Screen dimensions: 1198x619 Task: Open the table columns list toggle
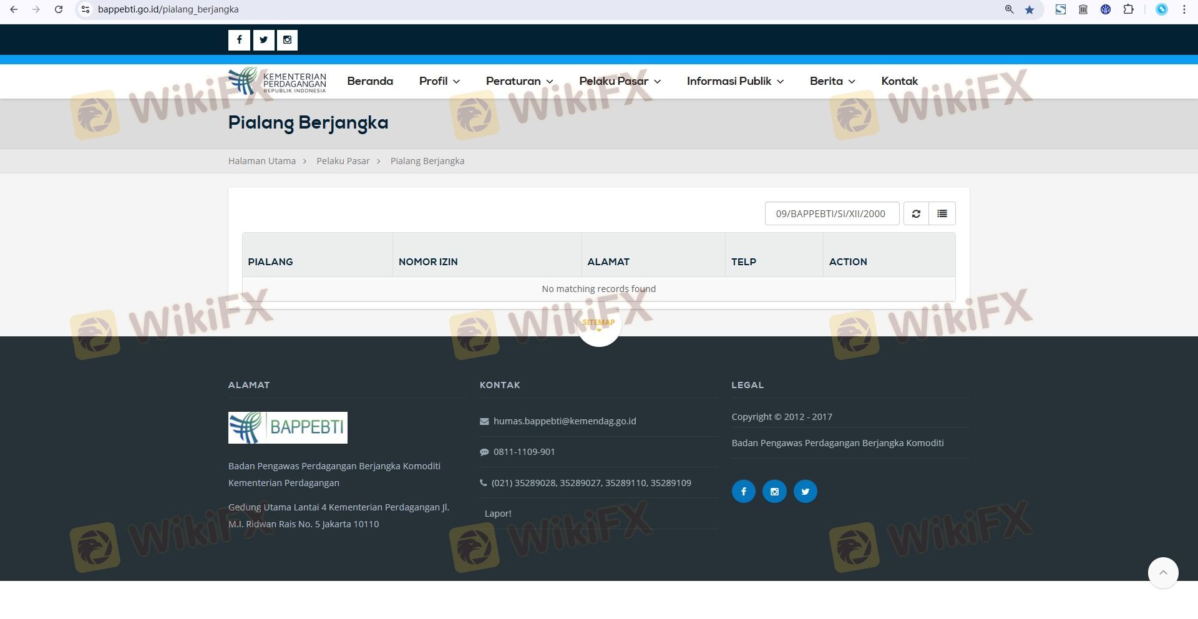click(x=942, y=213)
